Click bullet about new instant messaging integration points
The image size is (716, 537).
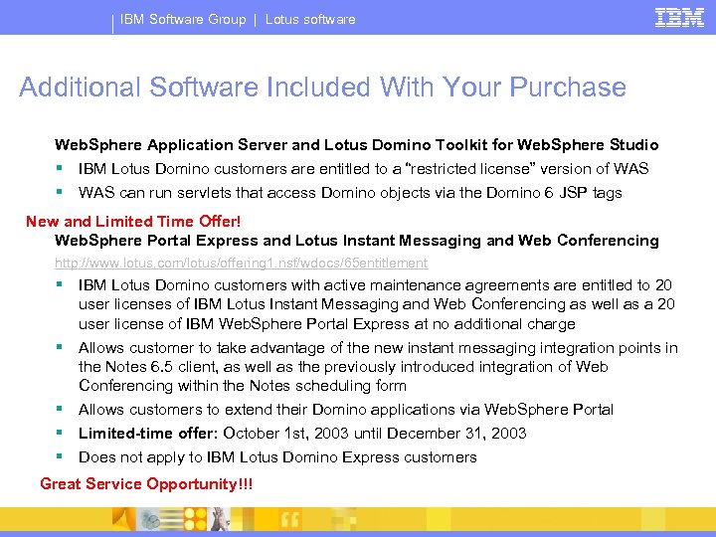(x=378, y=367)
